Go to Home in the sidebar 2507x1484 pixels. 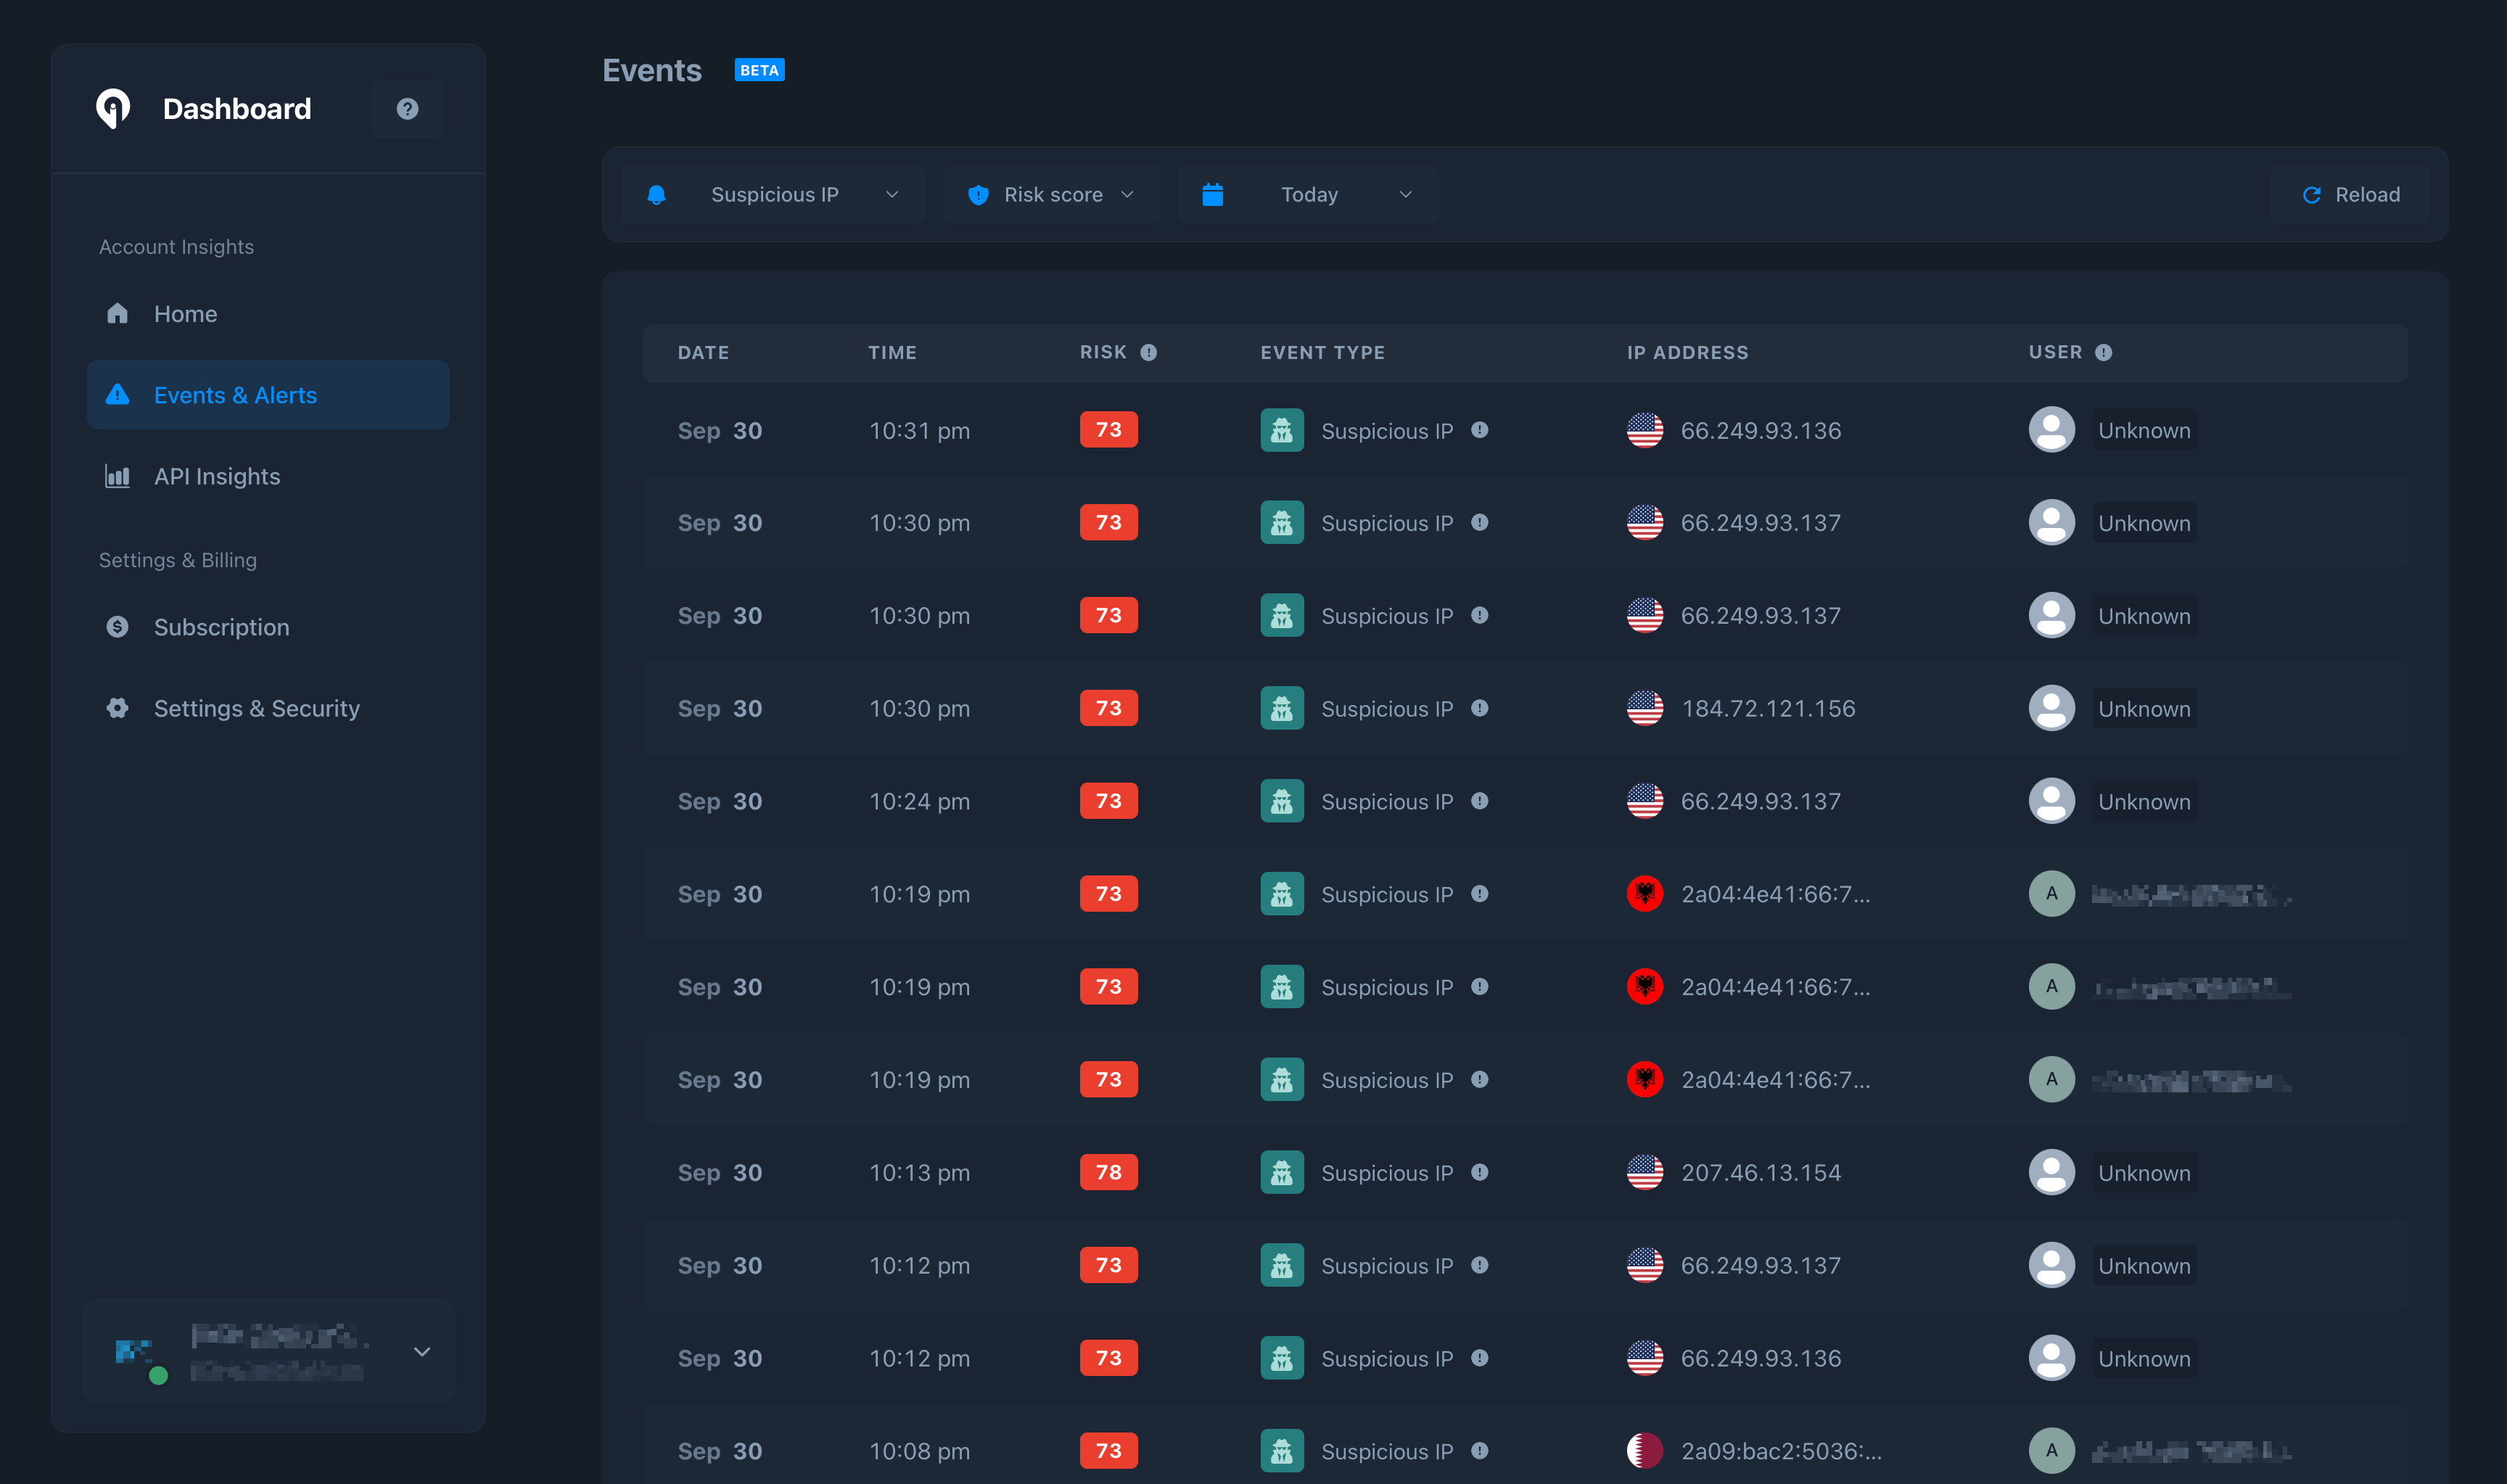(x=186, y=314)
